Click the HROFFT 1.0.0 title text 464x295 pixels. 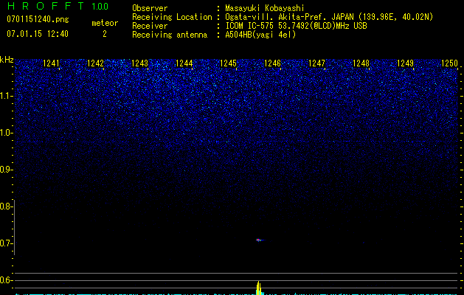click(x=58, y=6)
